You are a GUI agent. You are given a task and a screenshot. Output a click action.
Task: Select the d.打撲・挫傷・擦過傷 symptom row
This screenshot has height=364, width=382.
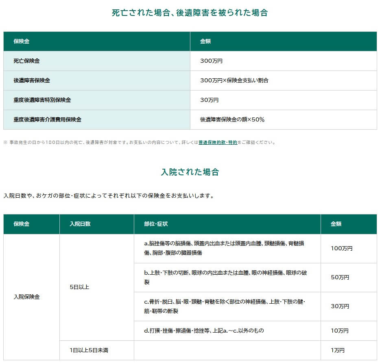[203, 331]
